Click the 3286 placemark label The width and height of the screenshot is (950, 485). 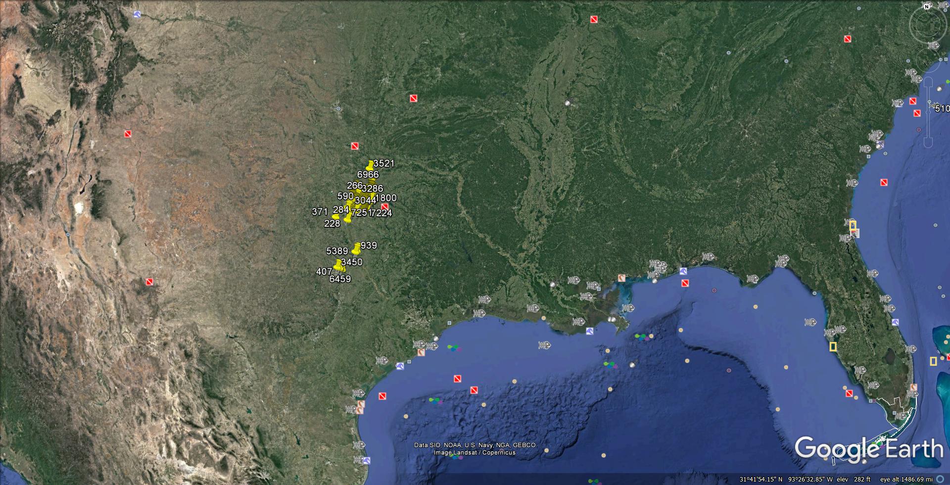tap(372, 189)
